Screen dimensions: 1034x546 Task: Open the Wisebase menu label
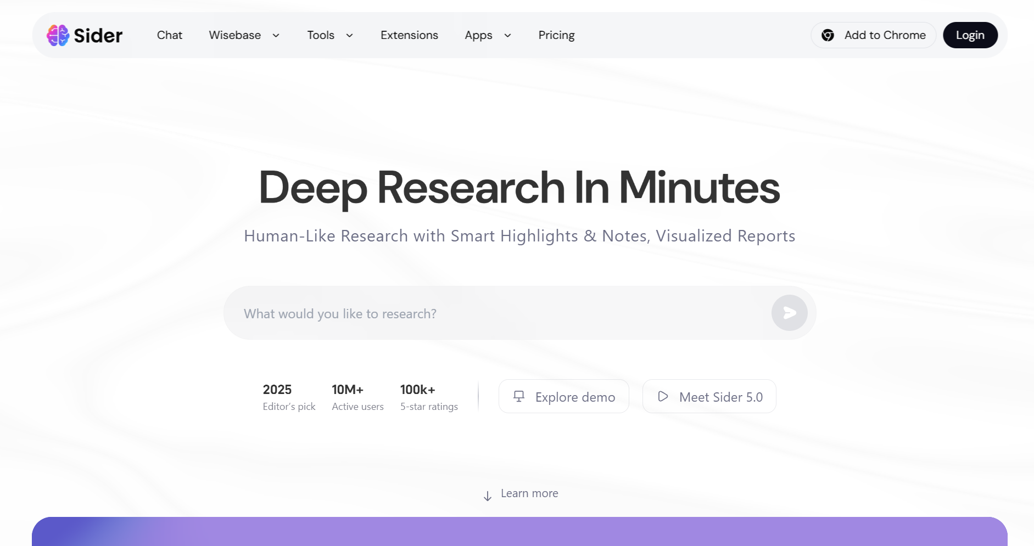[x=235, y=35]
